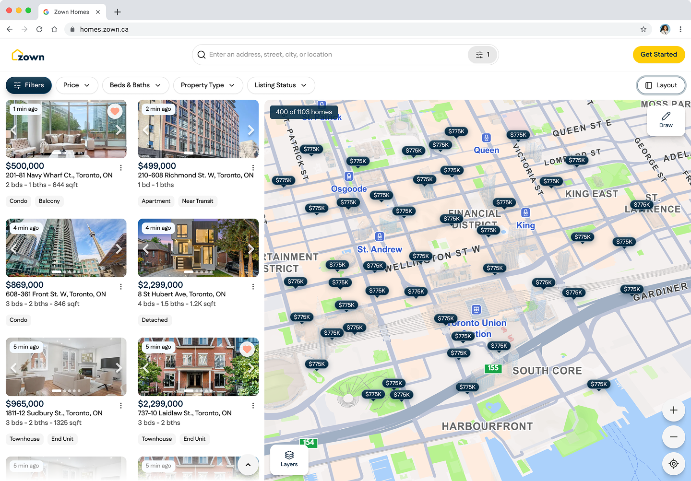Open the Property Type dropdown
Image resolution: width=691 pixels, height=481 pixels.
[208, 85]
